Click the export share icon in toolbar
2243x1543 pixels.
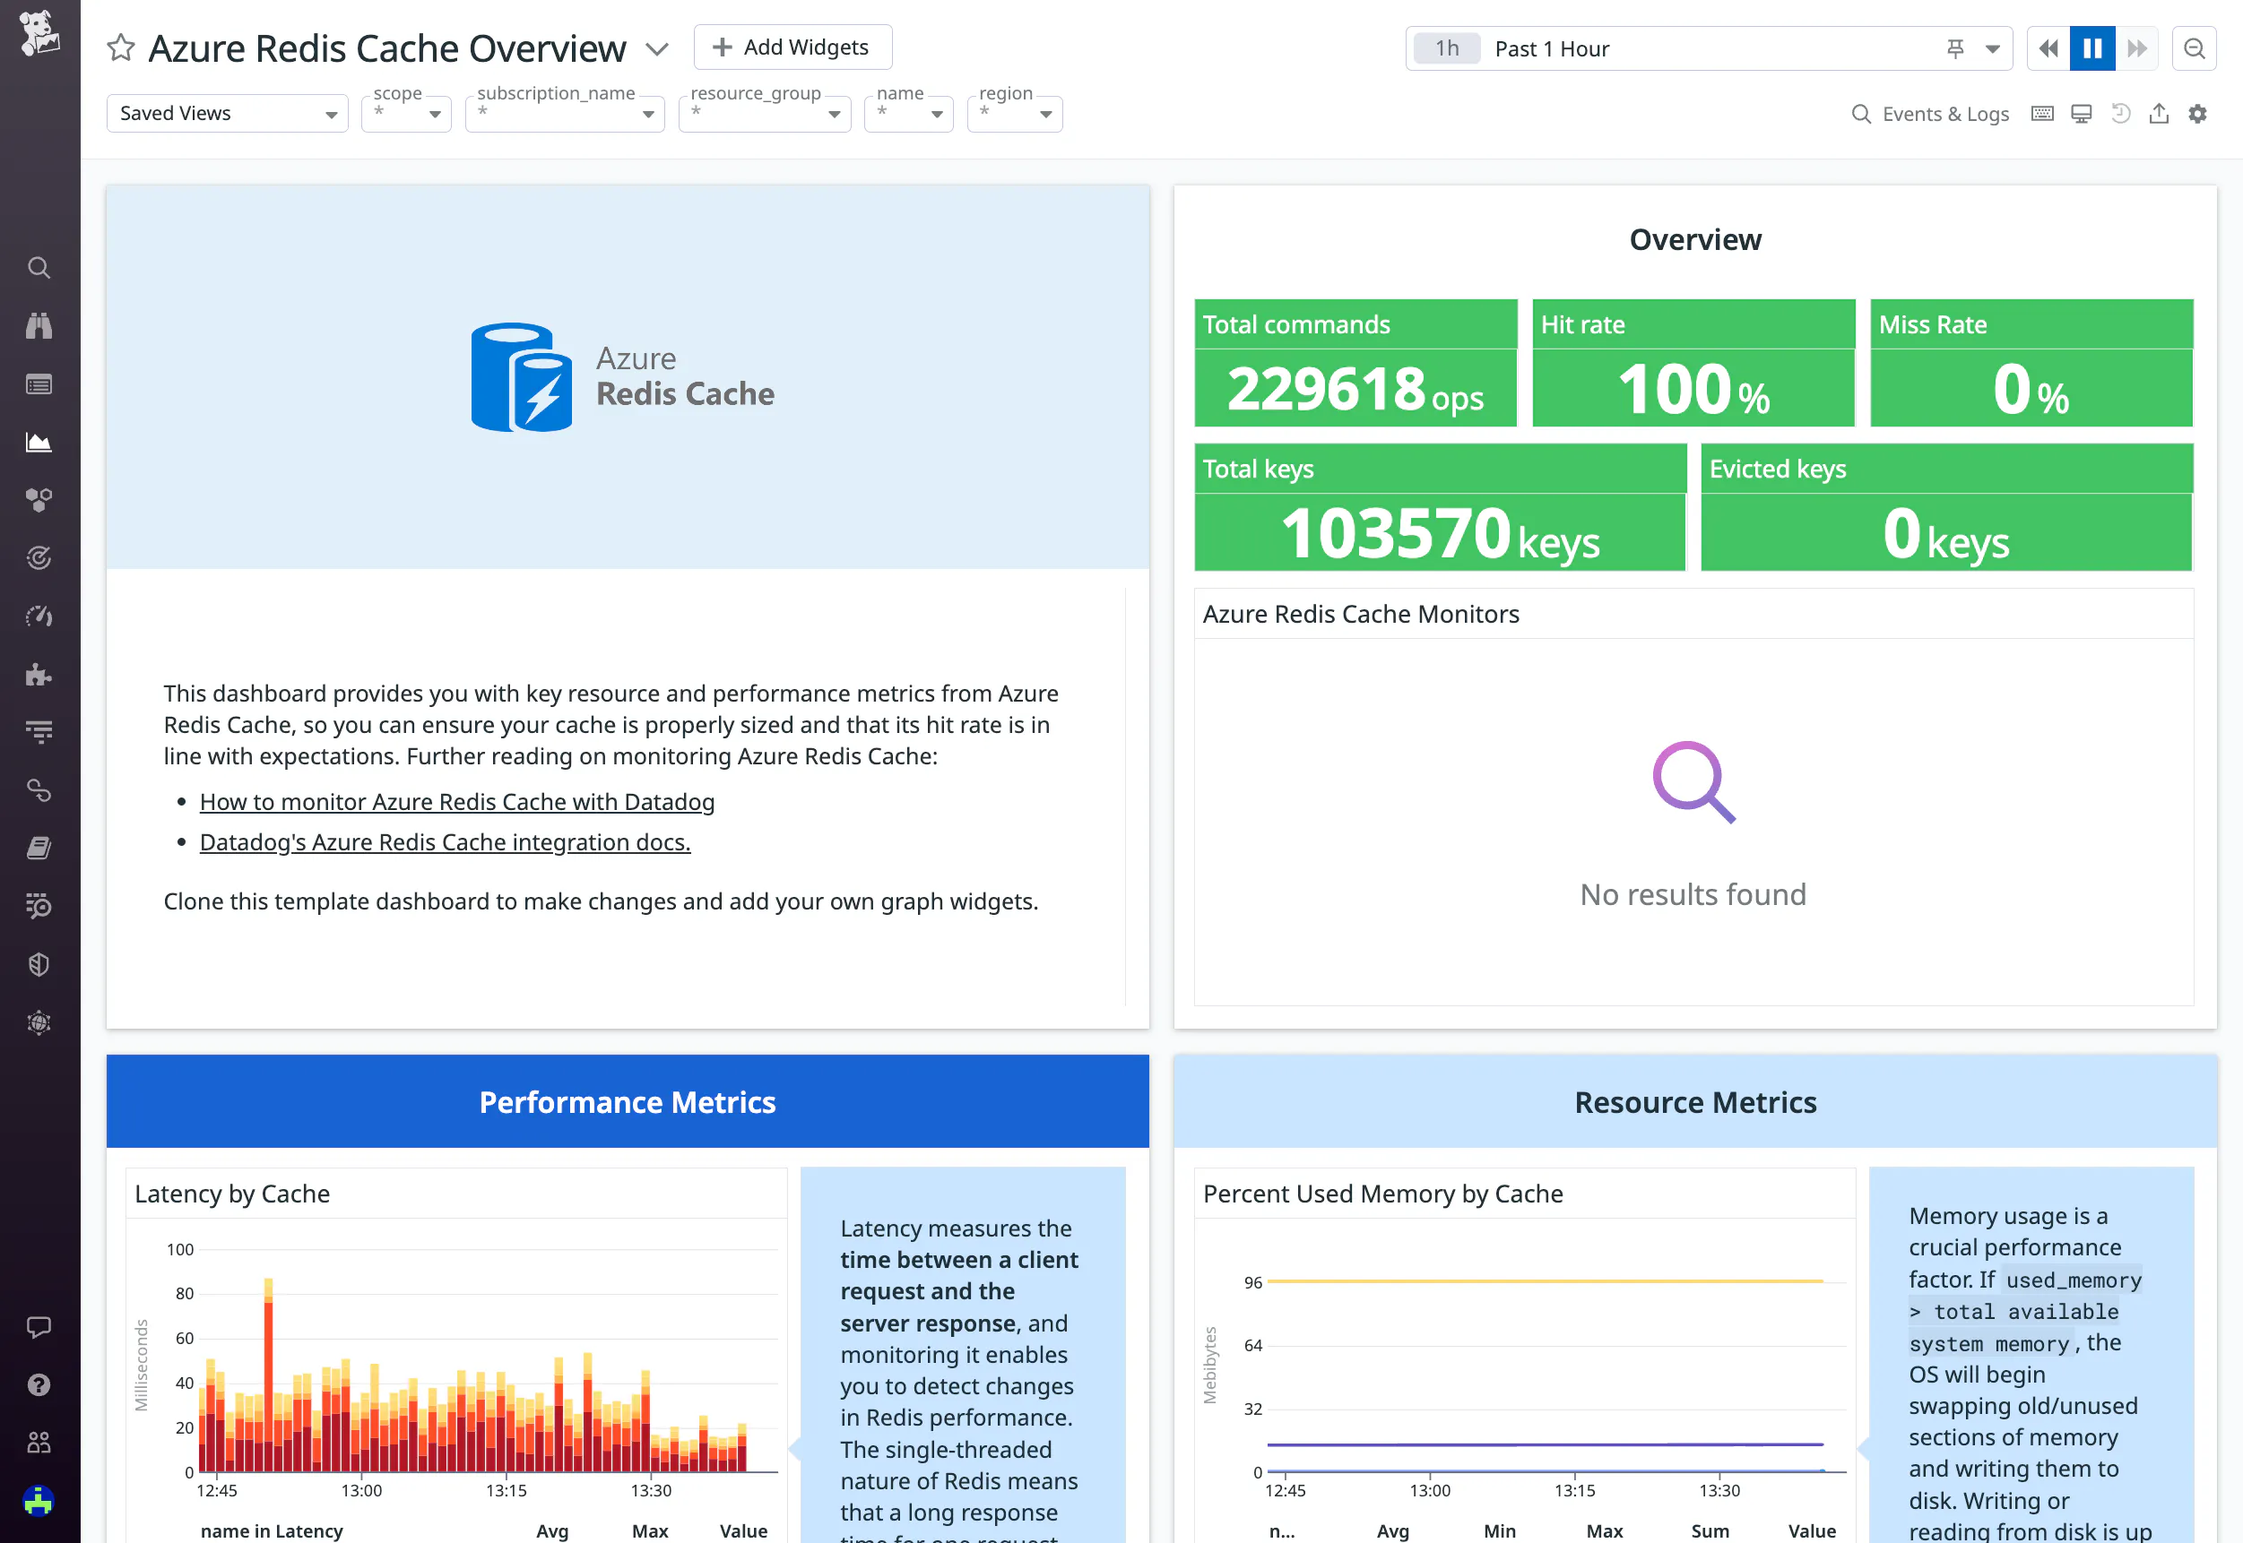[x=2159, y=114]
